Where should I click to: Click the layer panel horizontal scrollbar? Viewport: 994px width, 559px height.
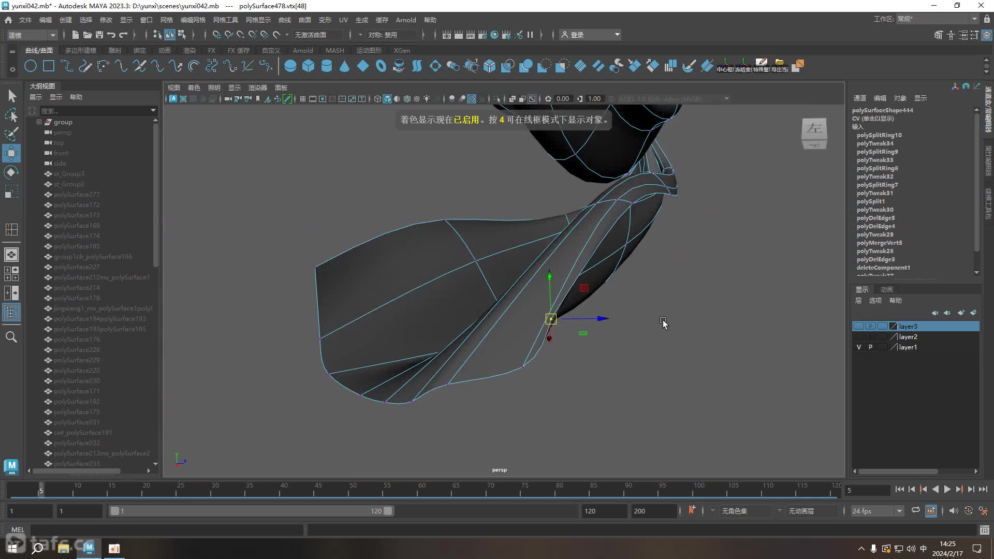898,472
